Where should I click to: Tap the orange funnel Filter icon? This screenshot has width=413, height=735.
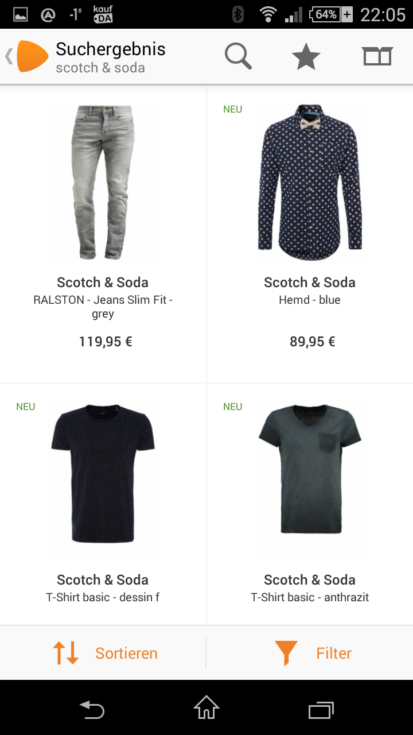[x=286, y=653]
